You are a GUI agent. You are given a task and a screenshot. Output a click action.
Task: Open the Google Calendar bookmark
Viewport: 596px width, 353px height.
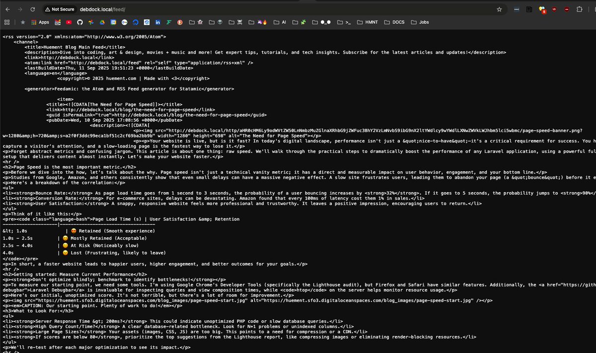point(113,22)
